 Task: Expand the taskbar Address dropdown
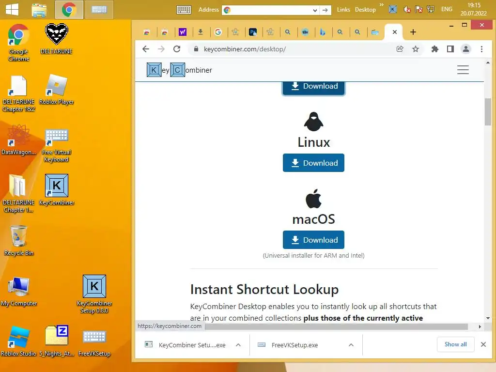(x=315, y=10)
